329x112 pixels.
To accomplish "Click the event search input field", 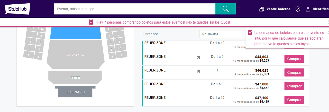I will (x=135, y=9).
